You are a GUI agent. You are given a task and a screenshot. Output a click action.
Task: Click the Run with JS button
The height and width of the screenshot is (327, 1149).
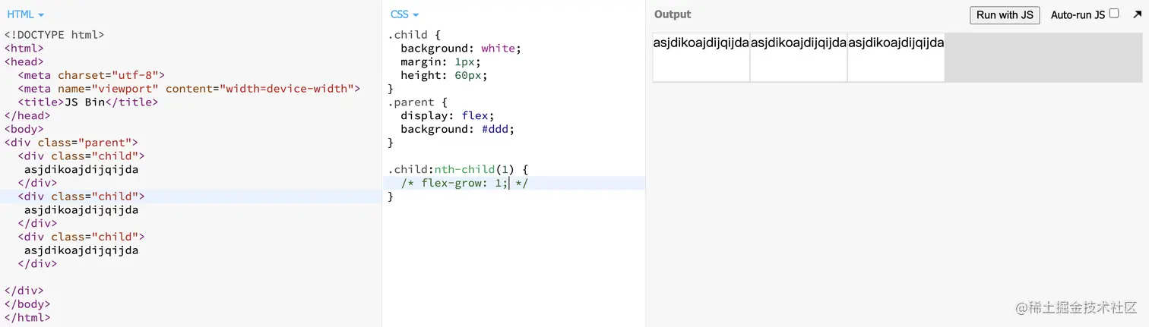tap(1005, 14)
